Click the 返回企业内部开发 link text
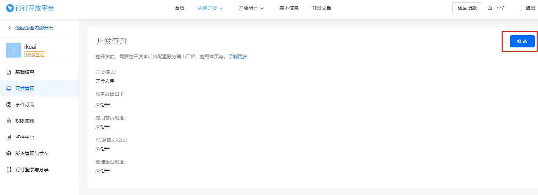 click(34, 28)
